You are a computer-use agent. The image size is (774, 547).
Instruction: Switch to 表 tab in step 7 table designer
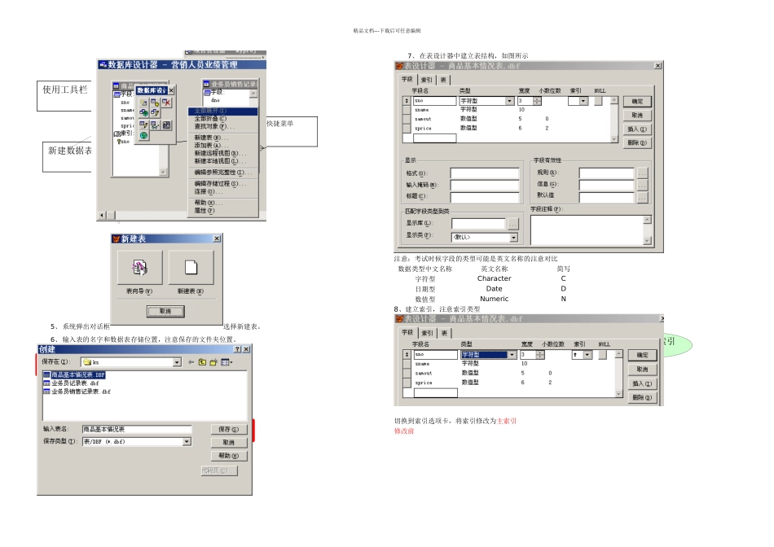[443, 80]
